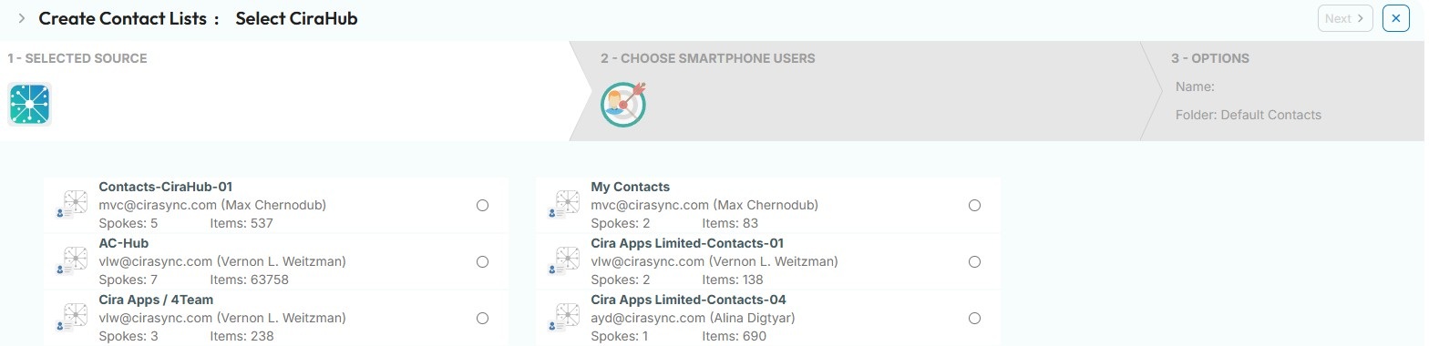
Task: Select the Contacts-CiraHub-01 radio button
Action: pos(483,205)
